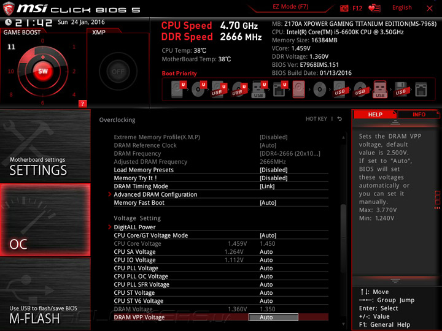The image size is (442, 331).
Task: Click the HOT KEY label
Action: point(316,119)
